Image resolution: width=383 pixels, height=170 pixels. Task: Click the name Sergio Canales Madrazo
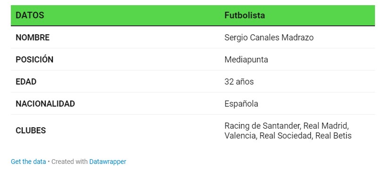(269, 38)
